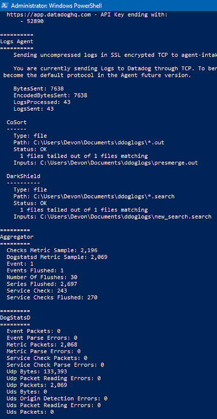
Task: Click the DogStatsD section heading
Action: click(15, 318)
